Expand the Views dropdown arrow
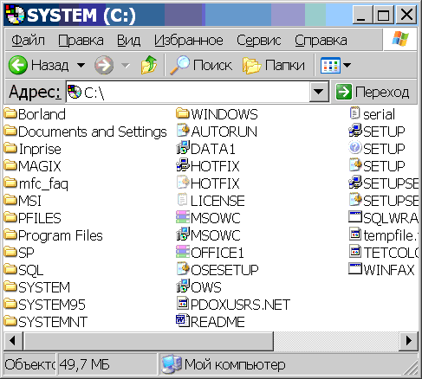Screen dimensions: 422x379 (x=347, y=66)
